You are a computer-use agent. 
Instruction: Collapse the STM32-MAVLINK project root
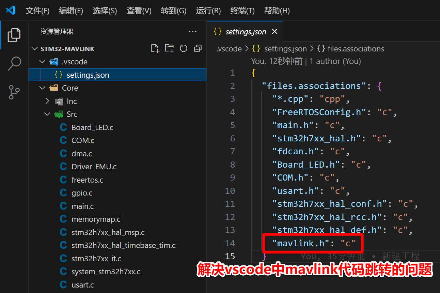click(x=34, y=48)
